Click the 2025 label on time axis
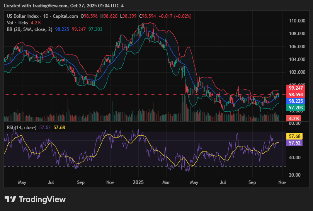The image size is (313, 211). point(138,182)
